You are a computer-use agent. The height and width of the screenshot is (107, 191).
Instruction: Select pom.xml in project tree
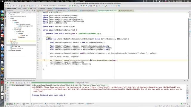click(15, 45)
